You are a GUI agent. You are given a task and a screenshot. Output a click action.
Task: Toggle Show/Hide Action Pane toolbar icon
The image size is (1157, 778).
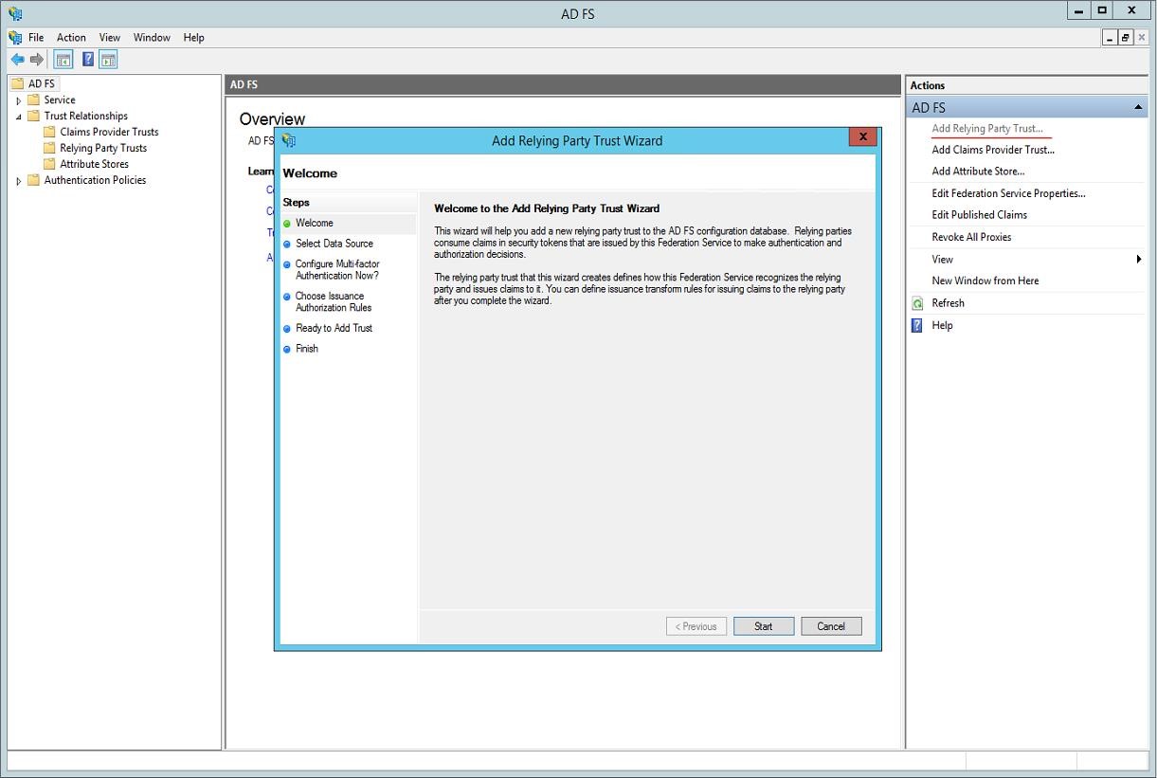109,60
